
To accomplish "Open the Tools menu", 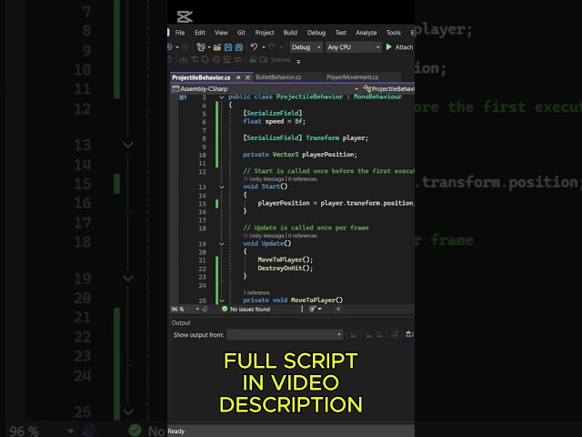I will point(394,33).
